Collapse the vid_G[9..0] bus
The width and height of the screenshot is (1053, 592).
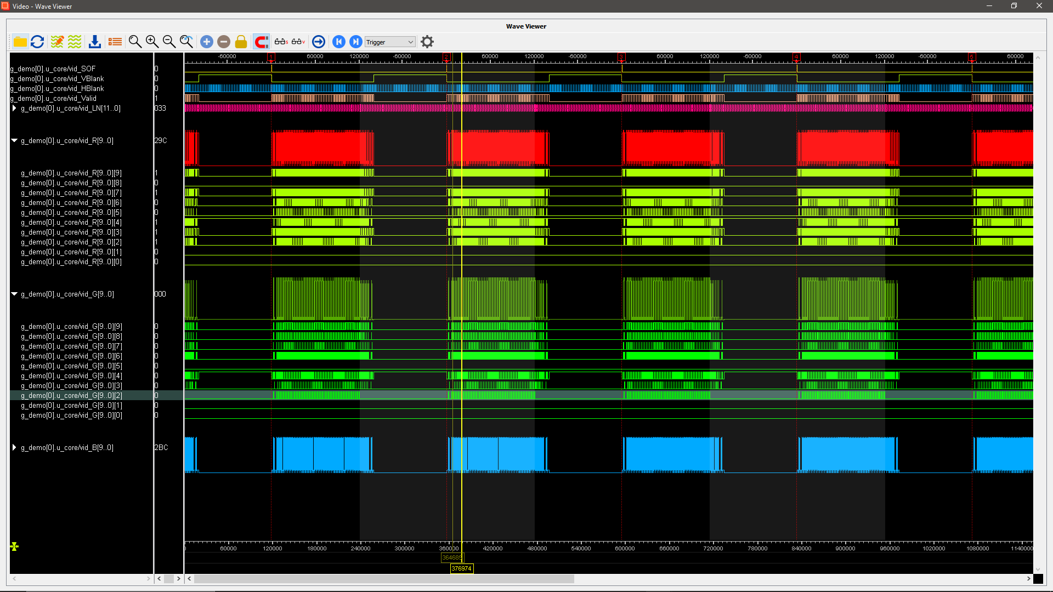[x=14, y=294]
